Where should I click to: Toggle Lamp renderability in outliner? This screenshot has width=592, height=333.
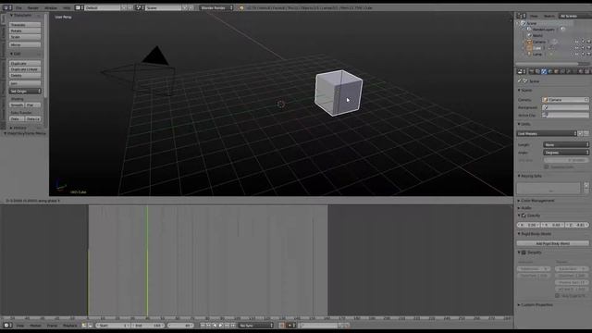[589, 54]
